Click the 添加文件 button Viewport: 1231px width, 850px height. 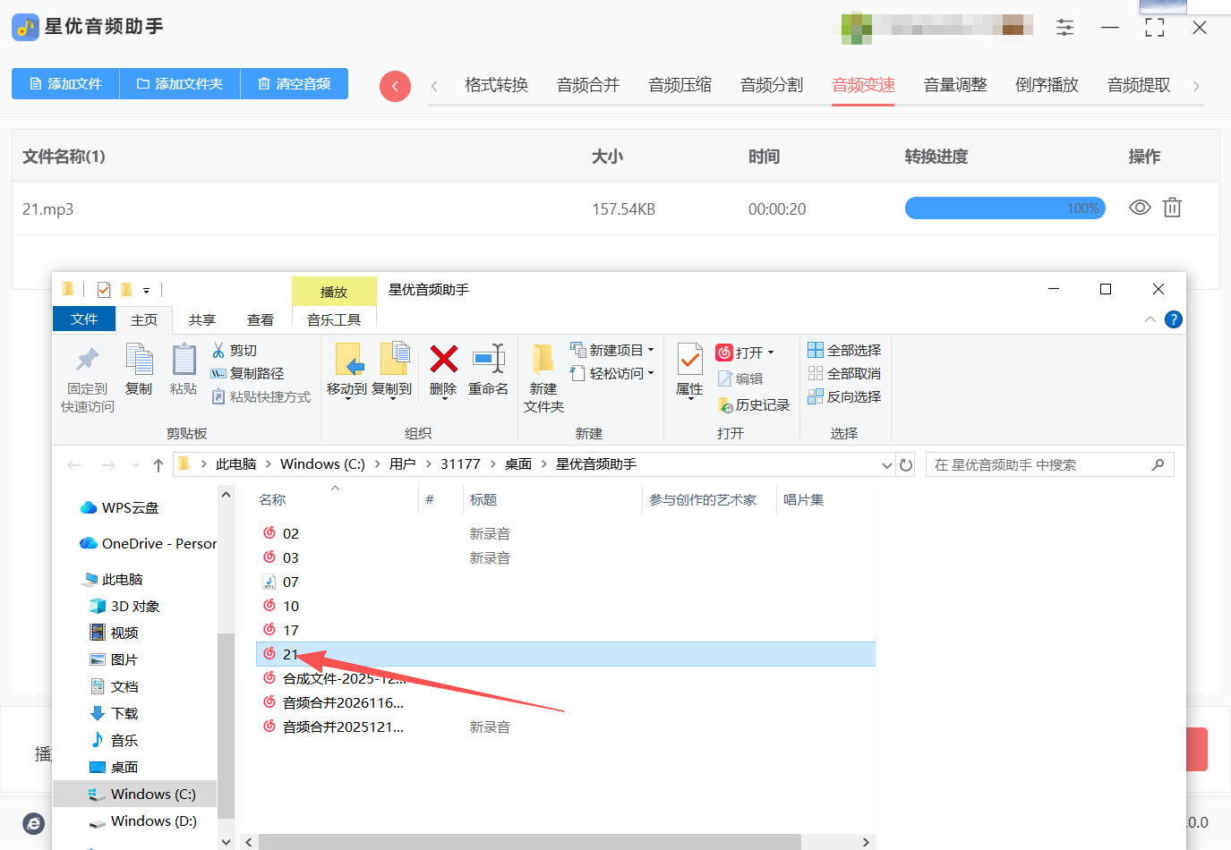click(x=65, y=83)
